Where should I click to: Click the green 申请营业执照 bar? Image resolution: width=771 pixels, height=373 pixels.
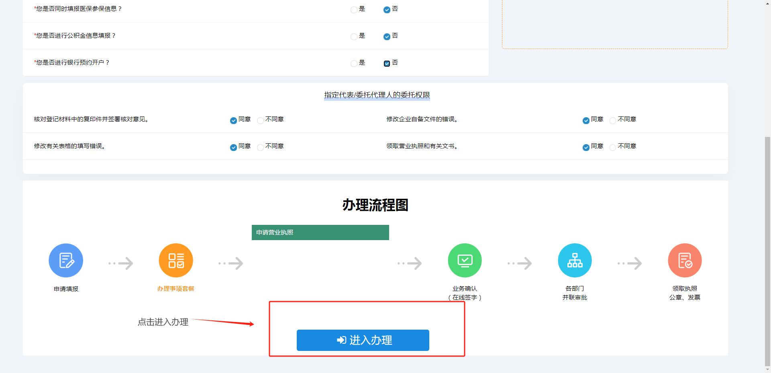click(320, 232)
